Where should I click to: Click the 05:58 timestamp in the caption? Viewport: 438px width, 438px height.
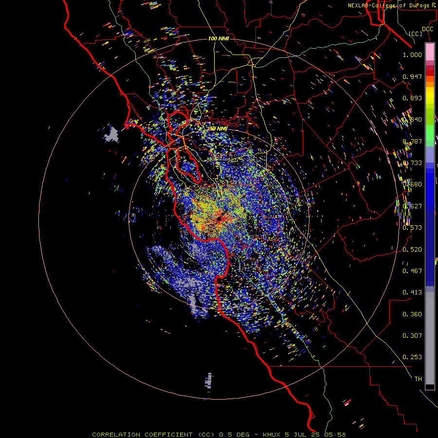click(x=335, y=435)
